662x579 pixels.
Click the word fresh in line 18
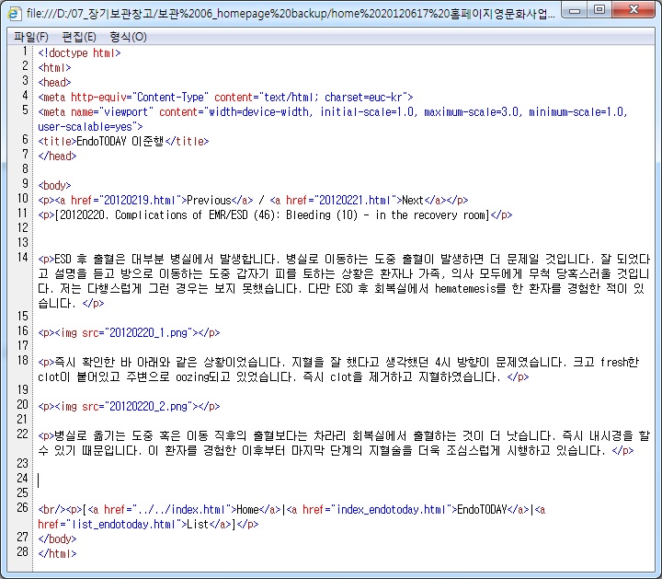614,362
